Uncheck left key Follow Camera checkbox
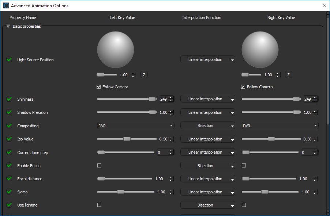Screen dimensions: 330x216 (99, 87)
